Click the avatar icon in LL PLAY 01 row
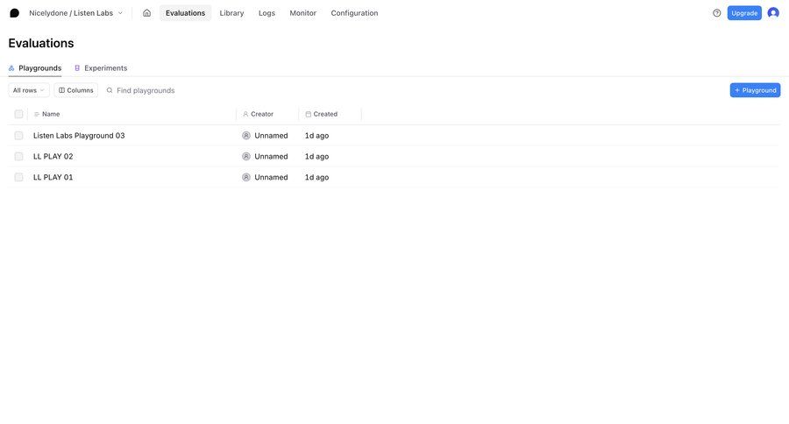789x424 pixels. (x=246, y=178)
